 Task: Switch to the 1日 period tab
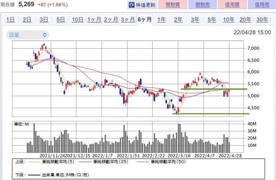(11, 20)
